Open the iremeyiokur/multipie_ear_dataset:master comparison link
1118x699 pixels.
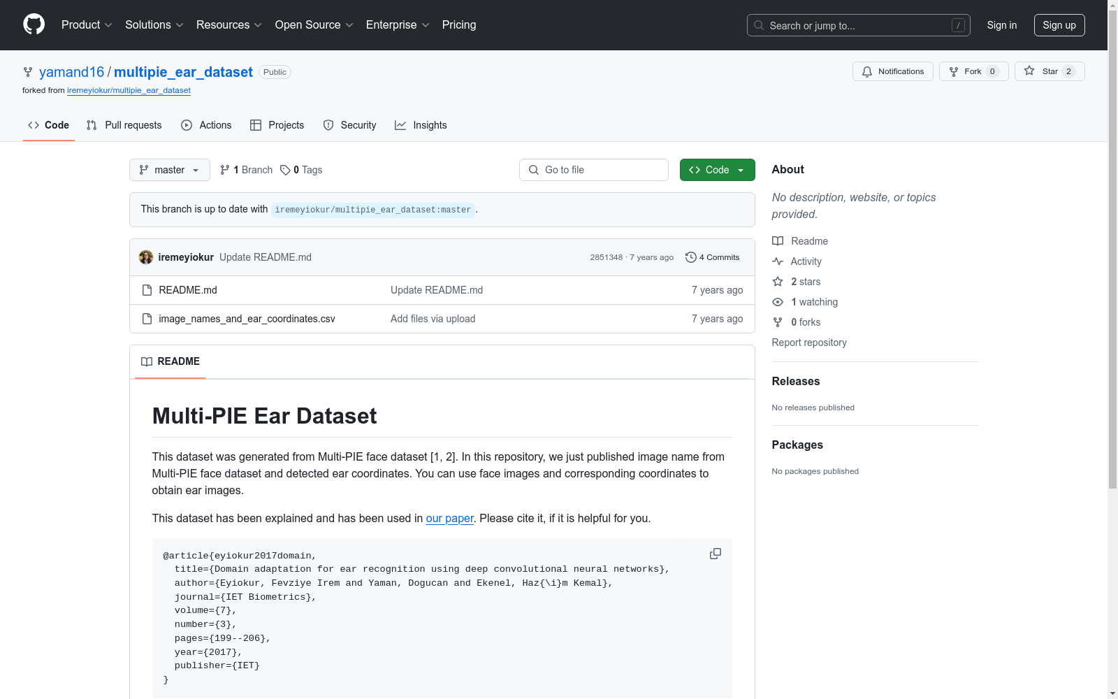coord(373,210)
